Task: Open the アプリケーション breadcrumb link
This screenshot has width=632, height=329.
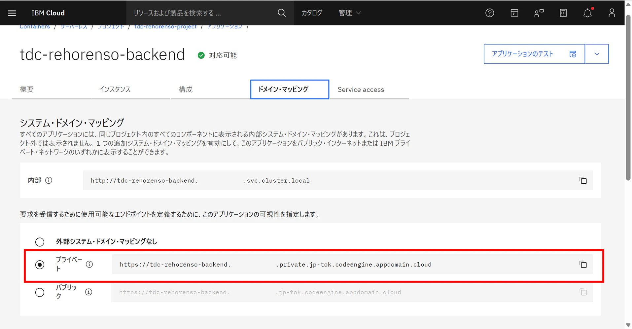Action: pyautogui.click(x=225, y=27)
